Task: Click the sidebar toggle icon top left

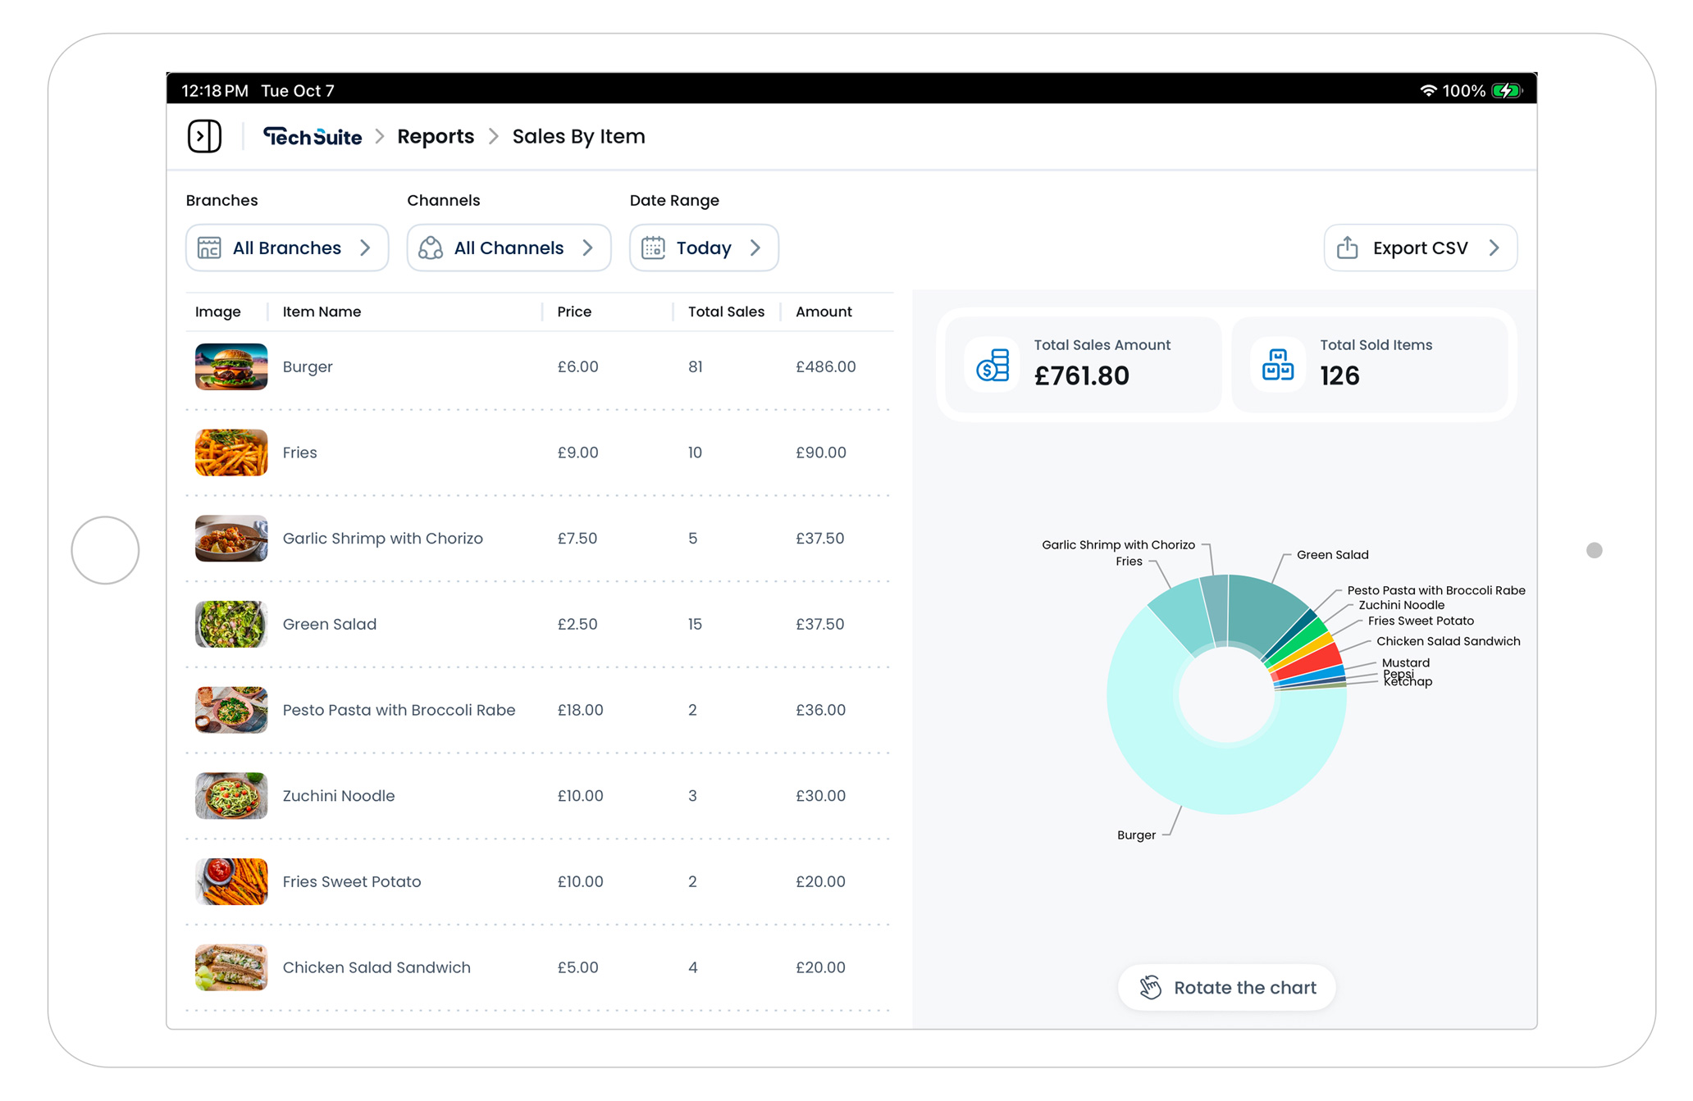Action: [204, 136]
